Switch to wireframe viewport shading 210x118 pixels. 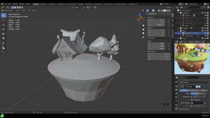click(162, 10)
